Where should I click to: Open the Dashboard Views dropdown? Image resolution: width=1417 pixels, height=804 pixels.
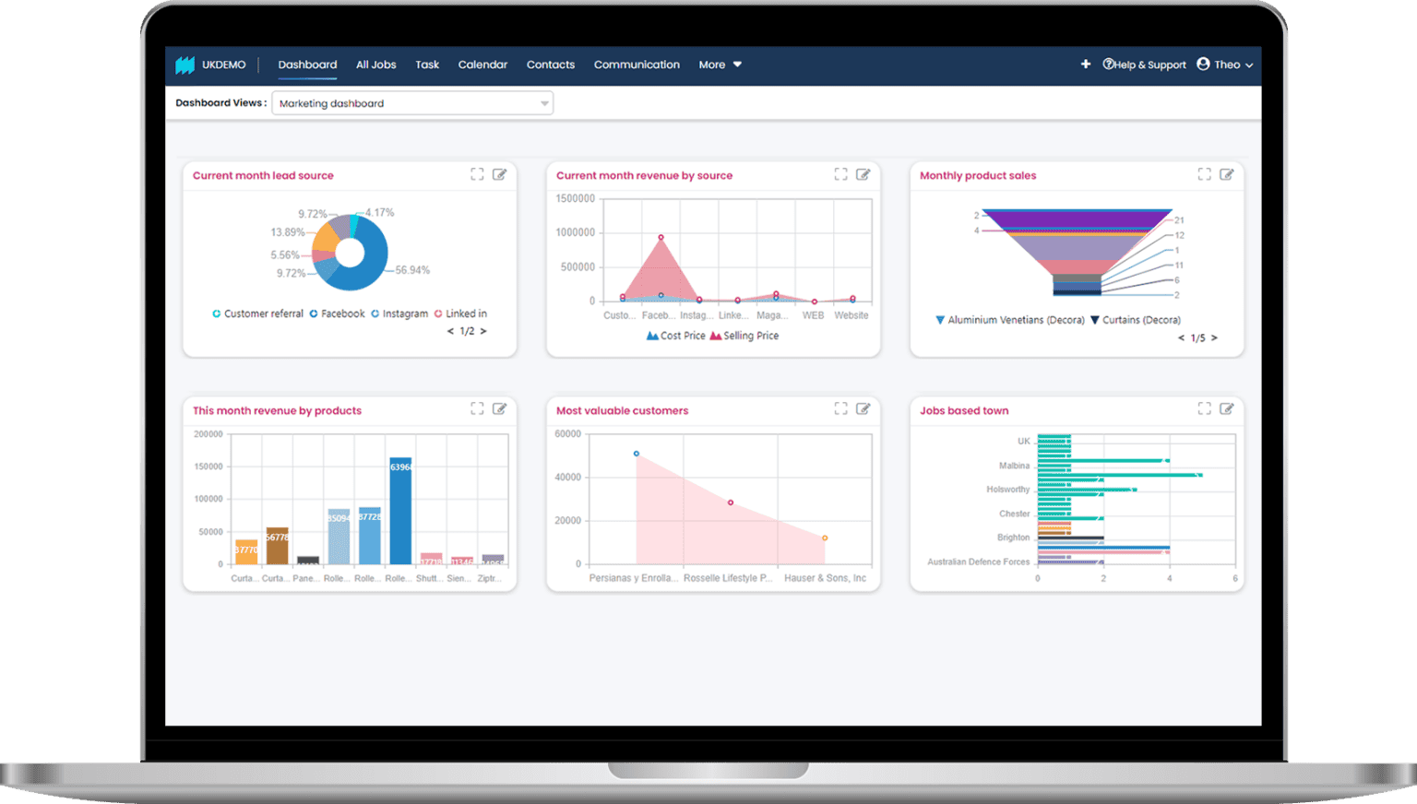(542, 103)
